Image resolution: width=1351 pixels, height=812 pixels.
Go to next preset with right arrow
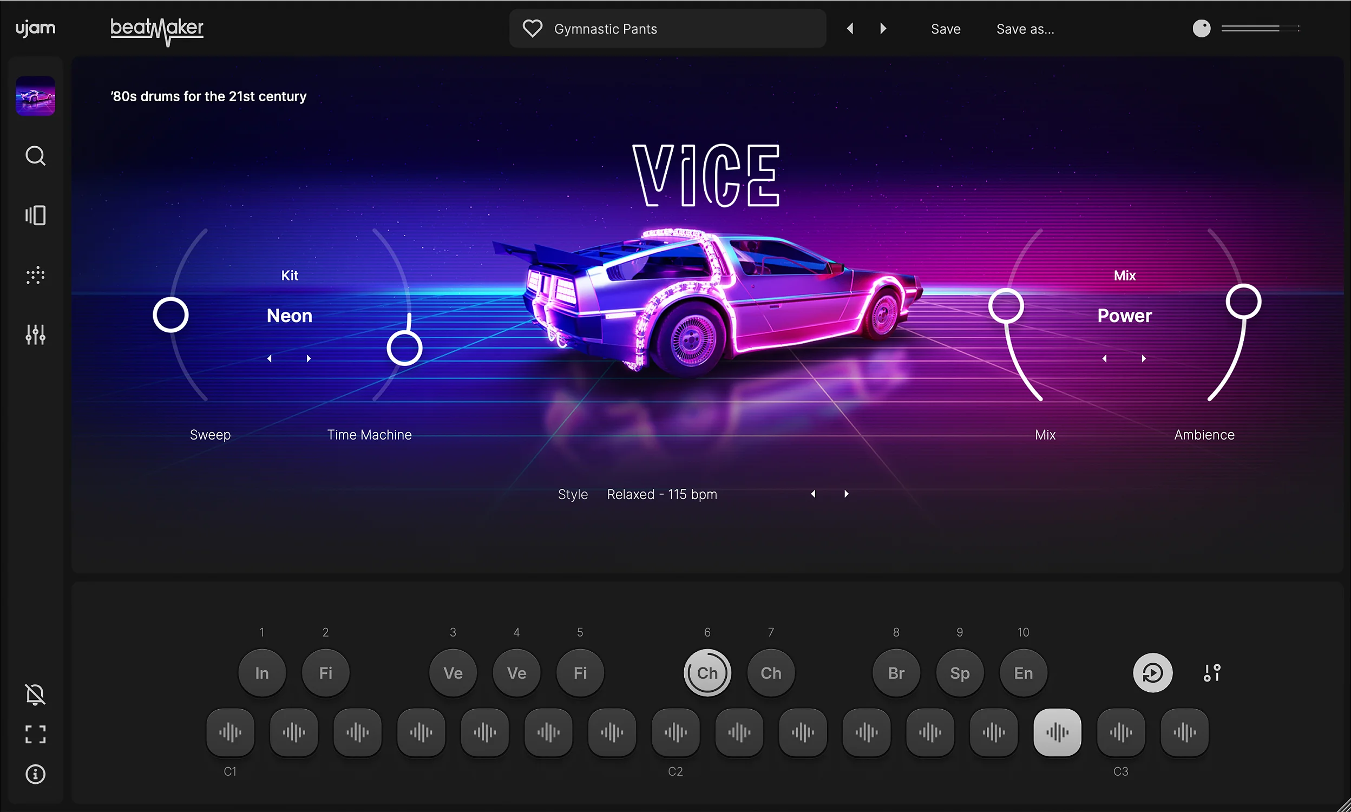[882, 28]
